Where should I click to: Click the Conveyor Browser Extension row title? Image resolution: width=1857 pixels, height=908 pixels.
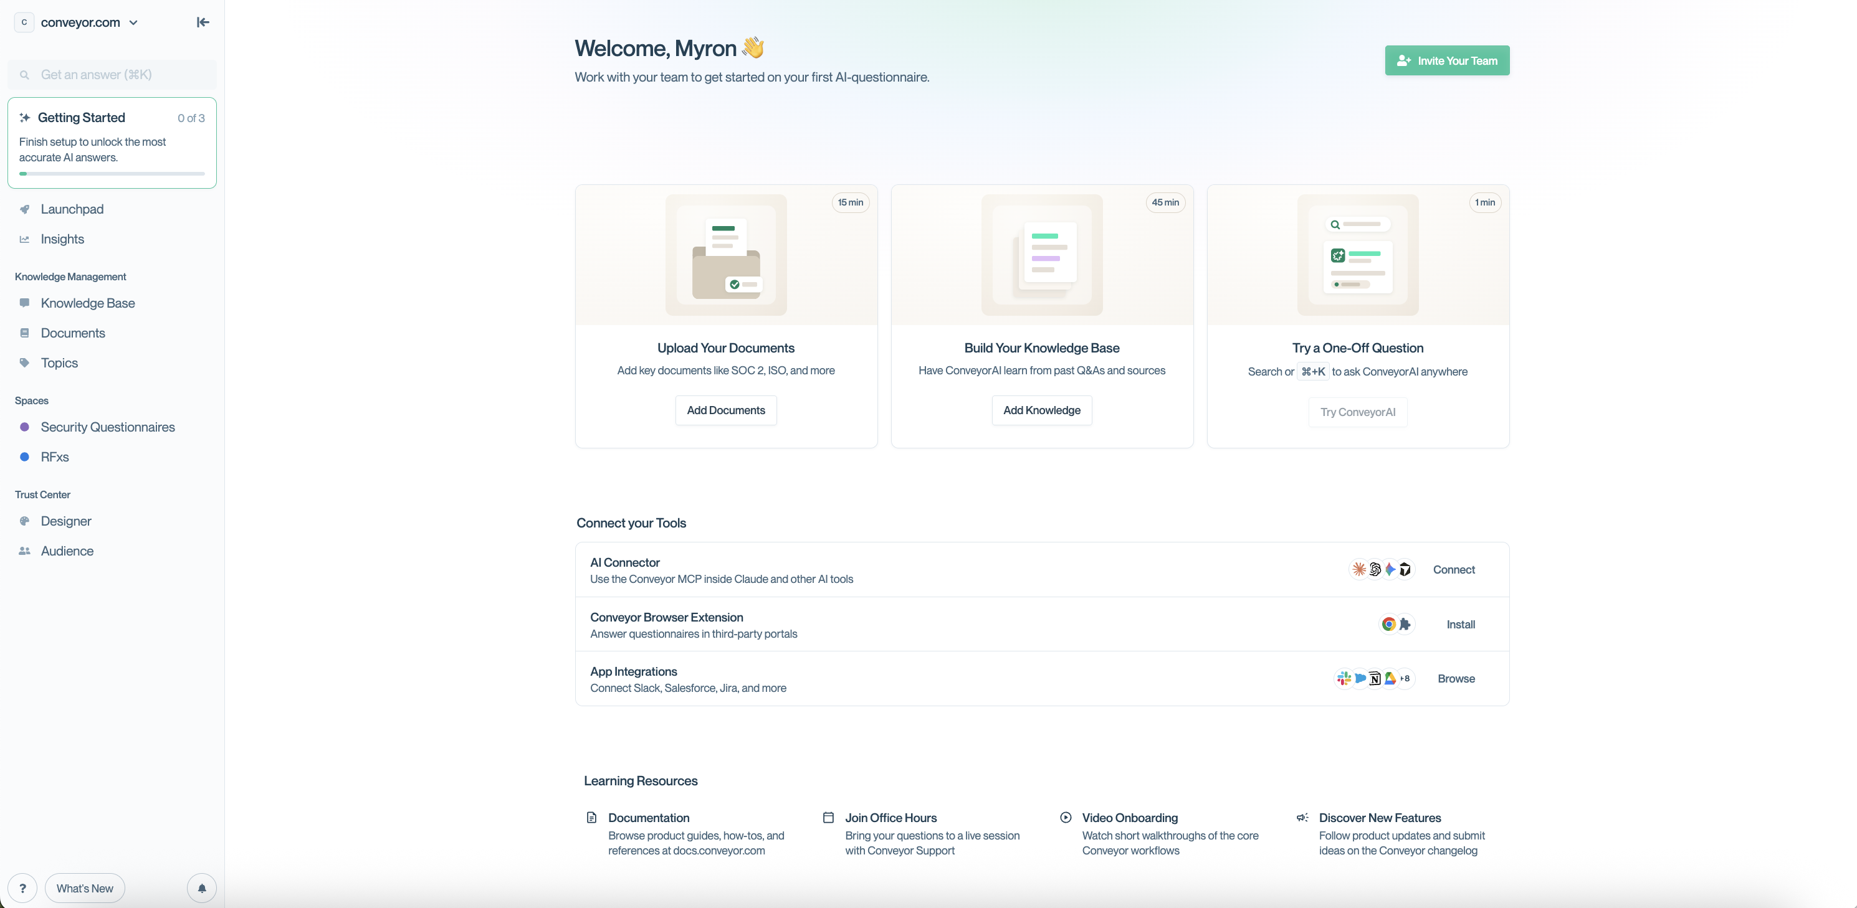pyautogui.click(x=667, y=617)
